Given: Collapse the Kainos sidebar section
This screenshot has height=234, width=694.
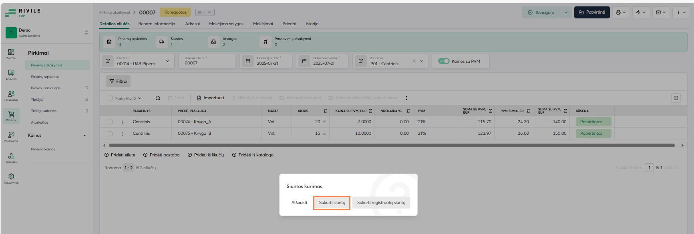Looking at the screenshot, I should click(x=84, y=136).
